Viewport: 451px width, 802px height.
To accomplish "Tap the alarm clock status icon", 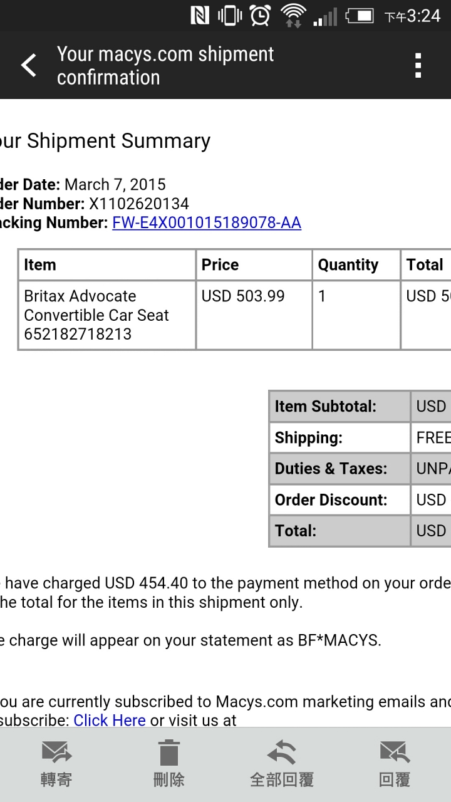I will (260, 16).
